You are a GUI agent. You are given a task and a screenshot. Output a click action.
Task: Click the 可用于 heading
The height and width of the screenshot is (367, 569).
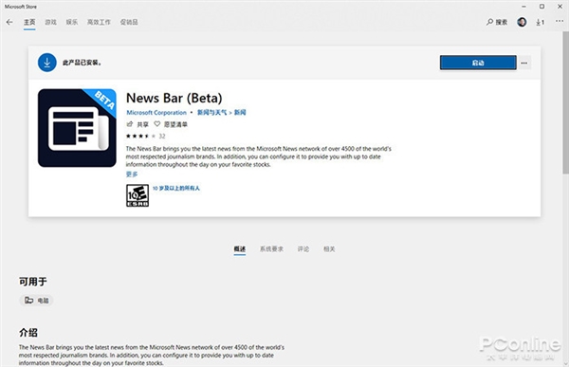33,282
